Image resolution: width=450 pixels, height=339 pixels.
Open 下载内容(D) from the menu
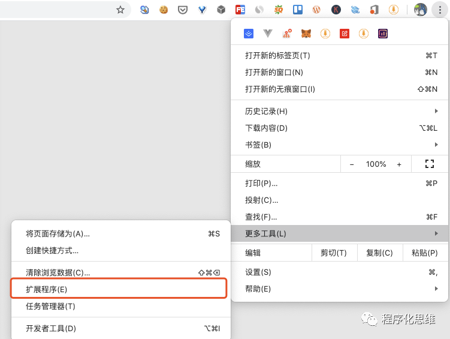point(340,128)
